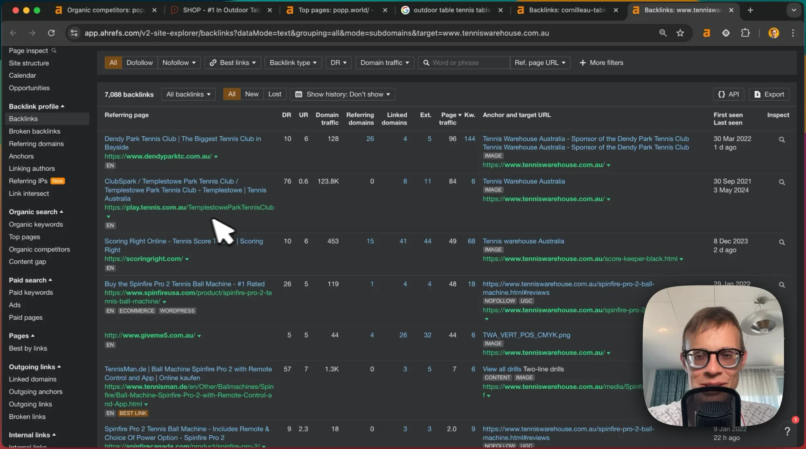Click the browser reload icon

[51, 33]
